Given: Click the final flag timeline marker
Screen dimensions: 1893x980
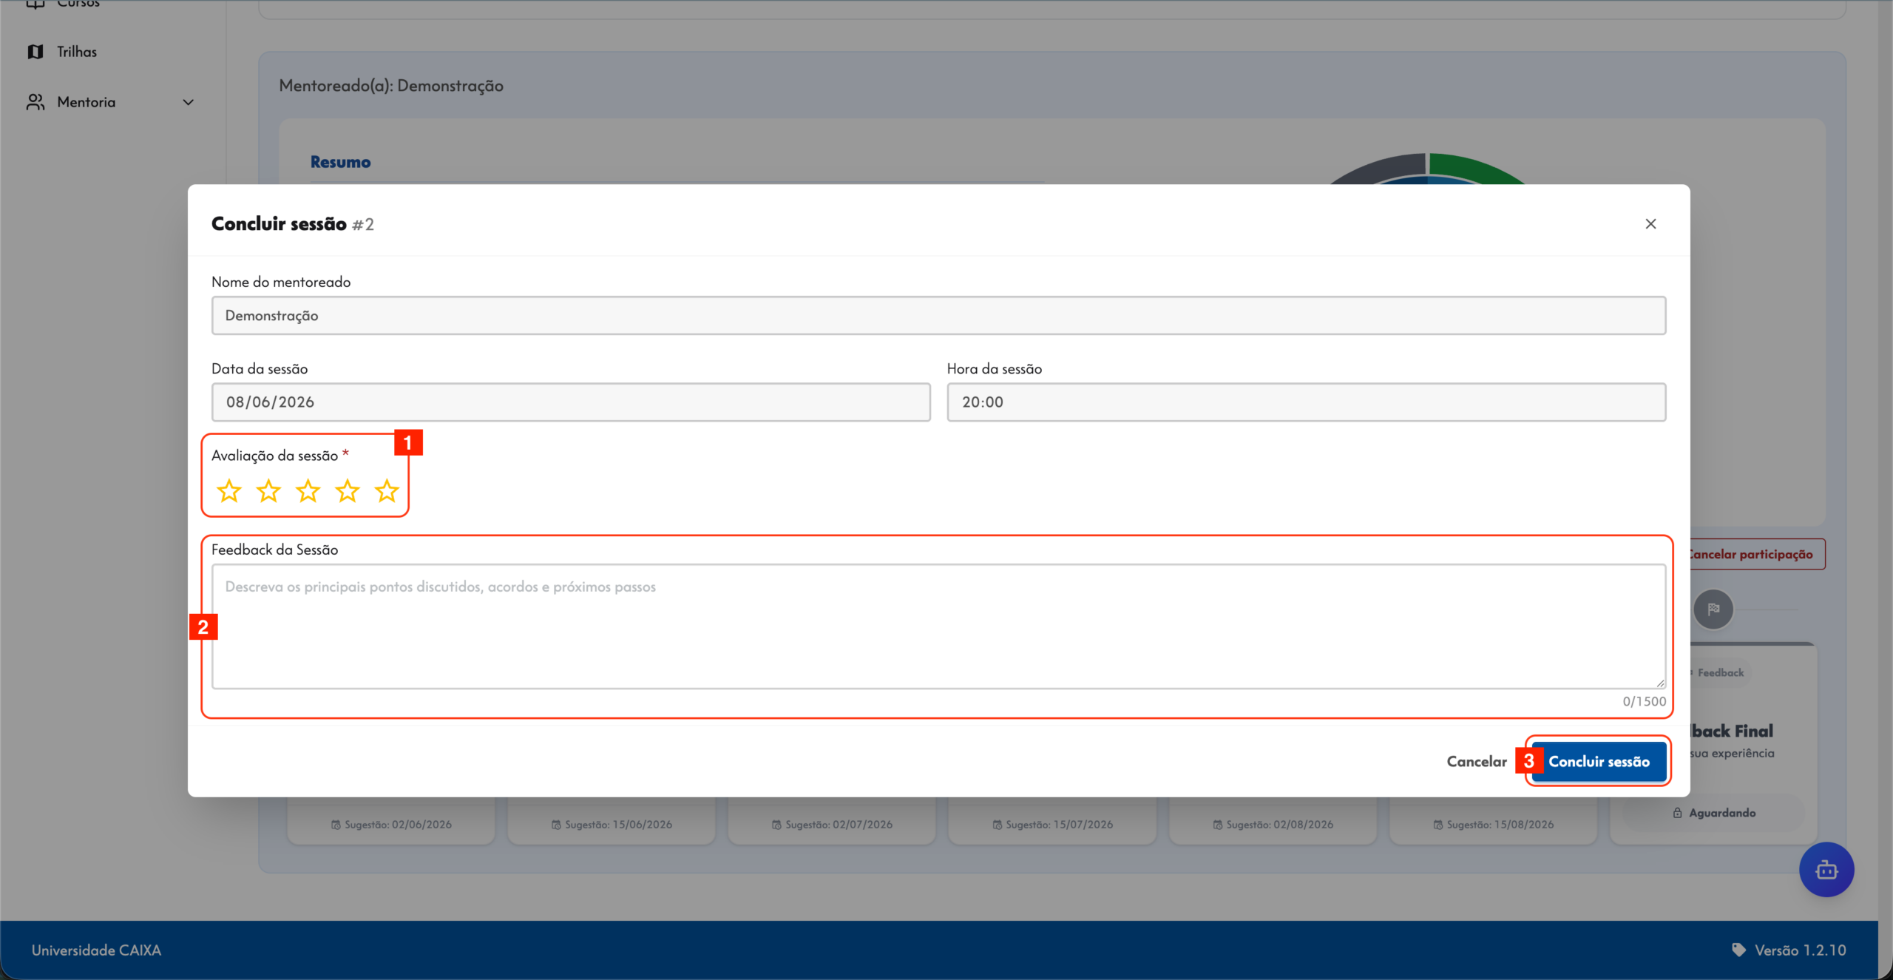Looking at the screenshot, I should [1713, 609].
